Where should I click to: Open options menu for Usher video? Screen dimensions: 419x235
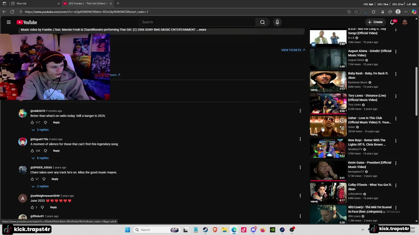coord(396,118)
